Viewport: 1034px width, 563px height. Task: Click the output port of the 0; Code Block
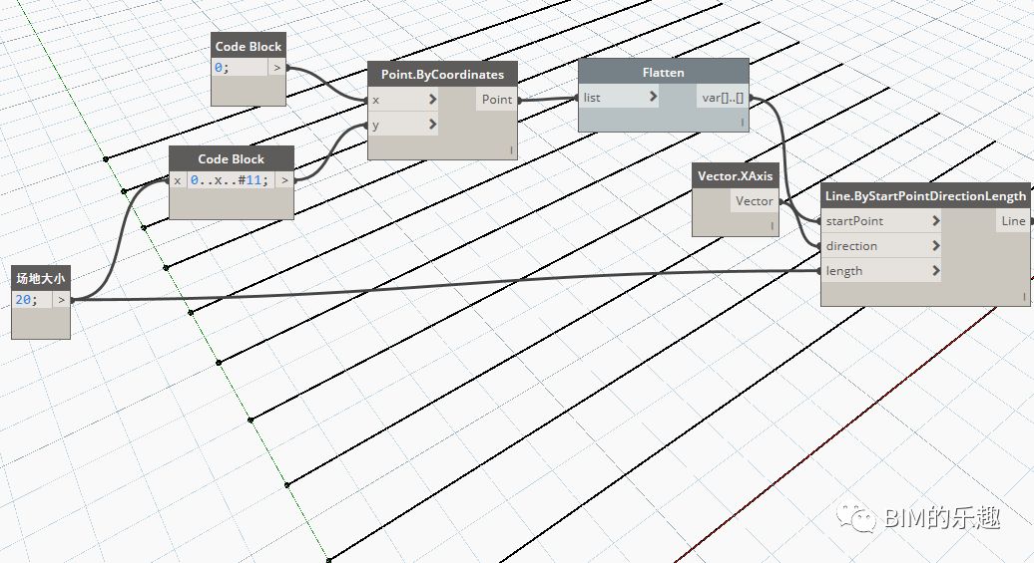277,67
